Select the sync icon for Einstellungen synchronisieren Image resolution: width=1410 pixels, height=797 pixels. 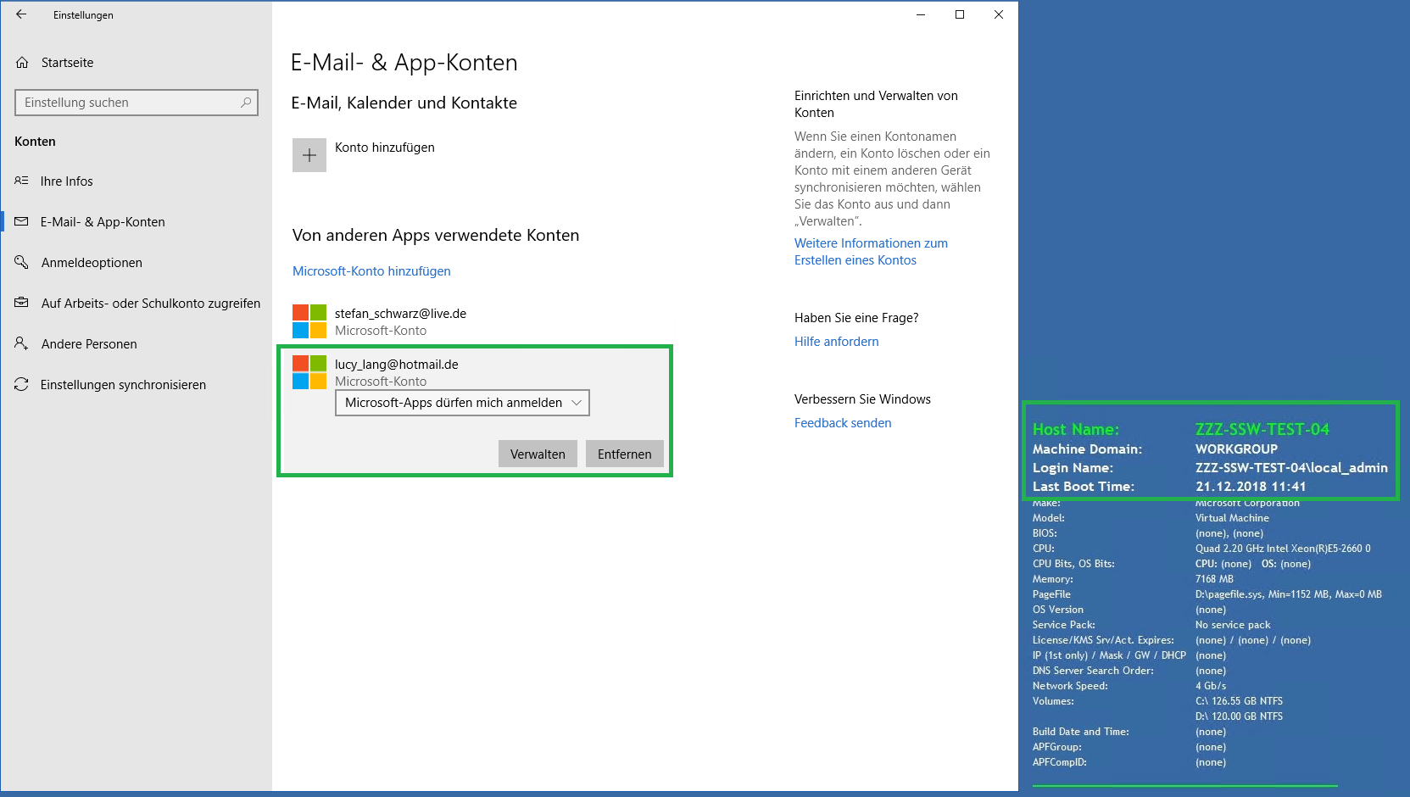coord(21,384)
